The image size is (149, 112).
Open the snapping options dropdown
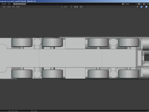78,7
